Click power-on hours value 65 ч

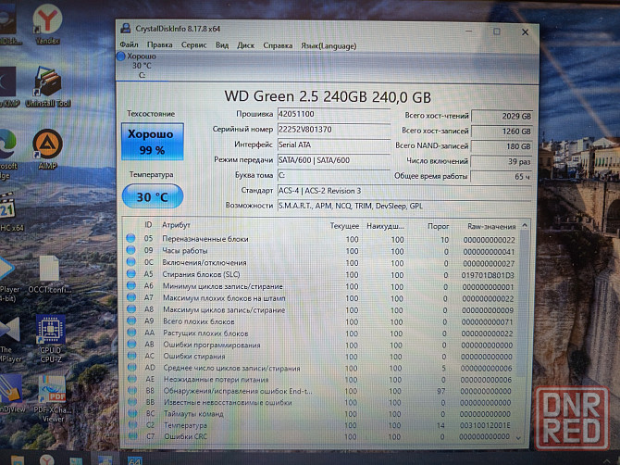point(501,177)
